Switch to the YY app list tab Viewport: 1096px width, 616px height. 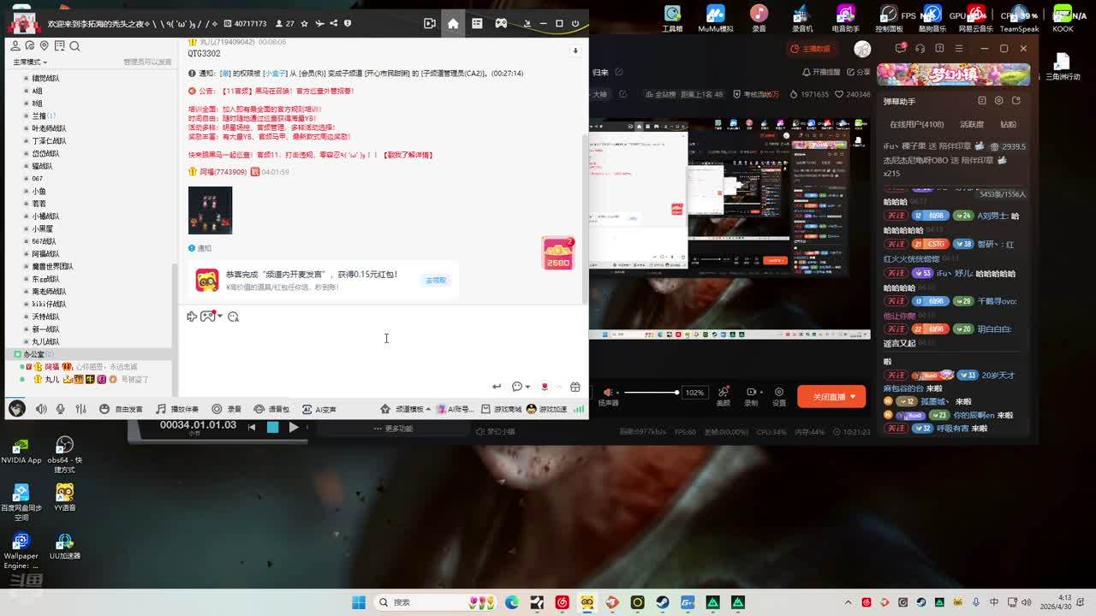(477, 23)
